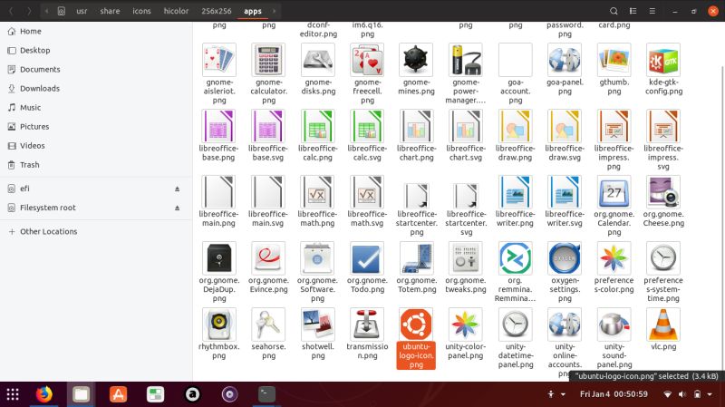Select org.gnome.Evince.png icon
The width and height of the screenshot is (725, 407).
[x=268, y=258]
